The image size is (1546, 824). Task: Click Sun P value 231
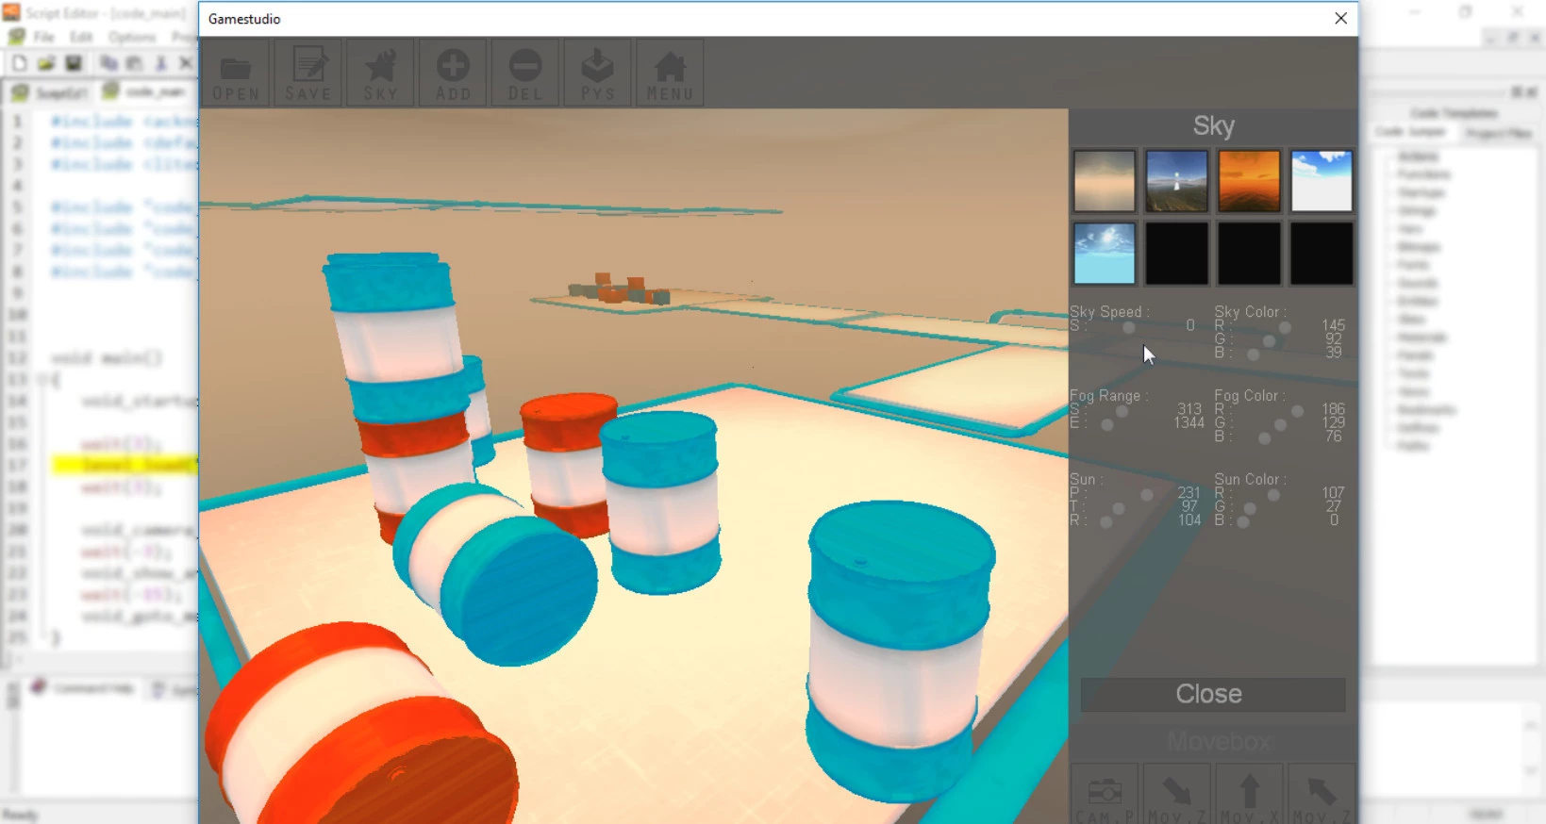coord(1189,492)
